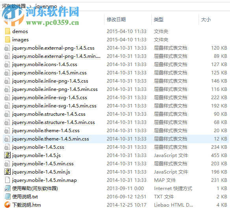Click the Internet 快捷方式 type cell
This screenshot has height=209, width=230.
point(173,189)
